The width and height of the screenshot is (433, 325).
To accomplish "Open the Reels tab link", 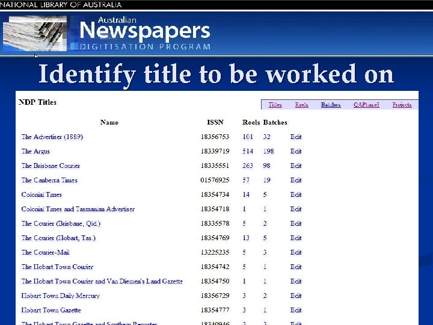I will (301, 105).
